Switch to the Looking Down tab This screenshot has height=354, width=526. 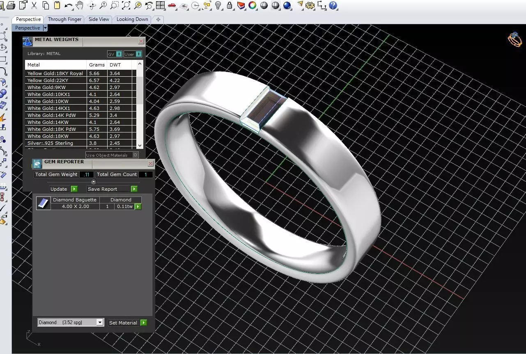pos(132,19)
